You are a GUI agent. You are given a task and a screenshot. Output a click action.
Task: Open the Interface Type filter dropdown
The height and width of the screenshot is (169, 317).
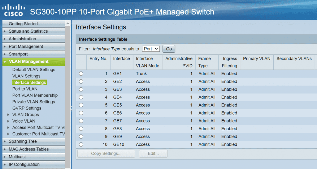[151, 49]
